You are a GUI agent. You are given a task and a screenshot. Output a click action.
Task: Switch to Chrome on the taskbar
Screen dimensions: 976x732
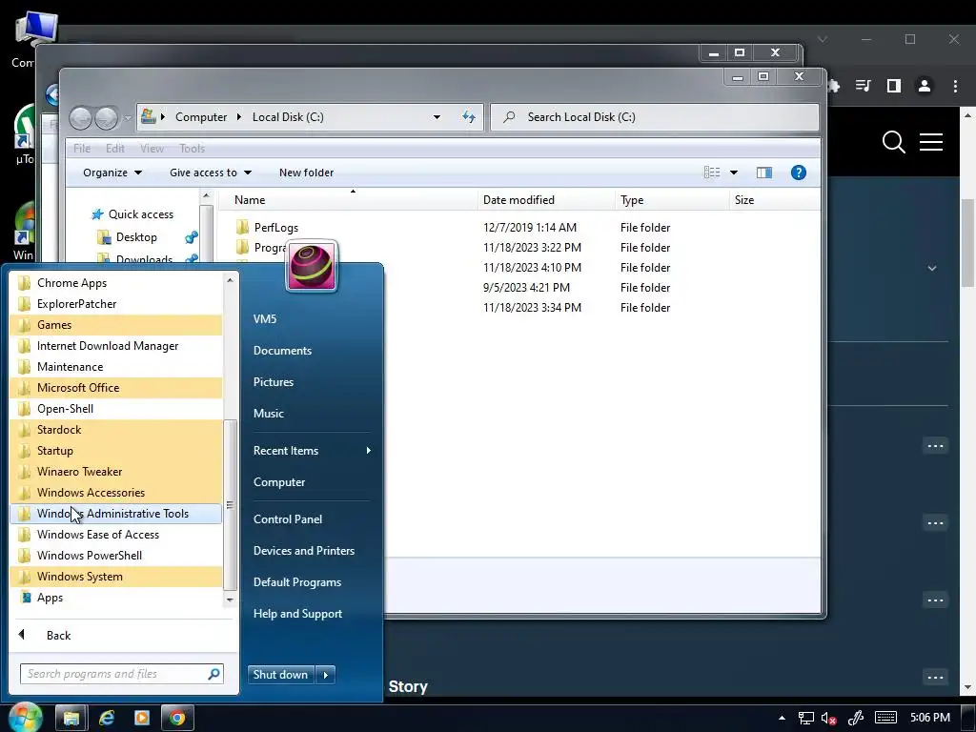click(177, 718)
